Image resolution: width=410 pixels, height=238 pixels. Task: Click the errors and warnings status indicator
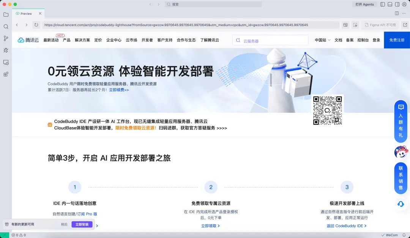(x=19, y=235)
